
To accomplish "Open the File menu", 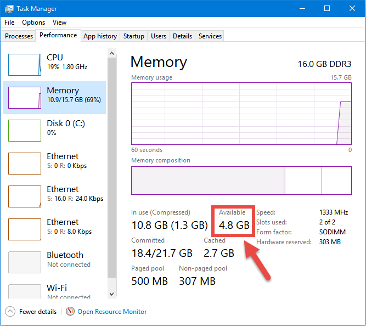I will [9, 23].
